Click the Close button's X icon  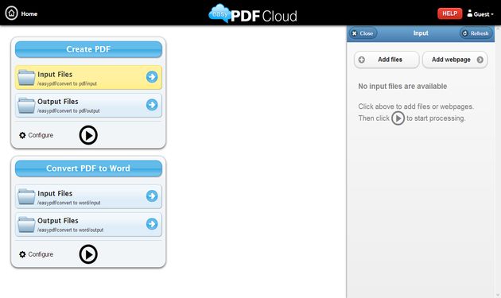pyautogui.click(x=355, y=33)
